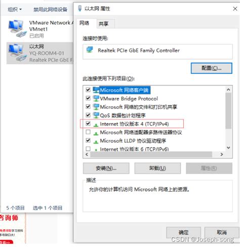Click the vertical scrollbar thumb in items list
Image resolution: width=240 pixels, height=247 pixels.
[x=228, y=111]
